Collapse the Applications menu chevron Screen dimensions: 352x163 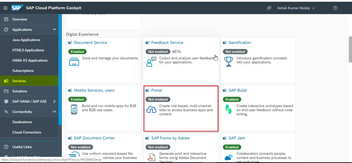click(x=55, y=29)
